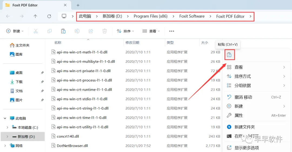Choose 显示更多选项 in context menu
This screenshot has height=152, width=292.
(x=256, y=148)
